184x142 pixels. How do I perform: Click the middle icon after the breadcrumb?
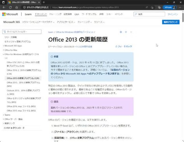[x=126, y=32]
